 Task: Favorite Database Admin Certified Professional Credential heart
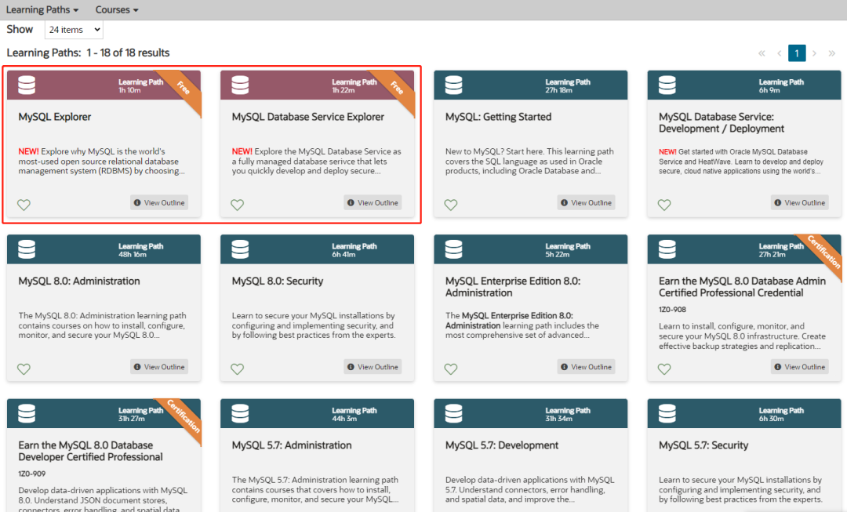[664, 369]
